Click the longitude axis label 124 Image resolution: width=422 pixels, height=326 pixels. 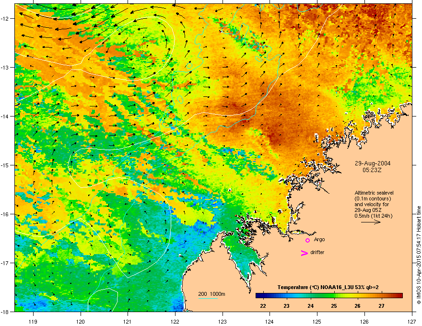pos(270,322)
